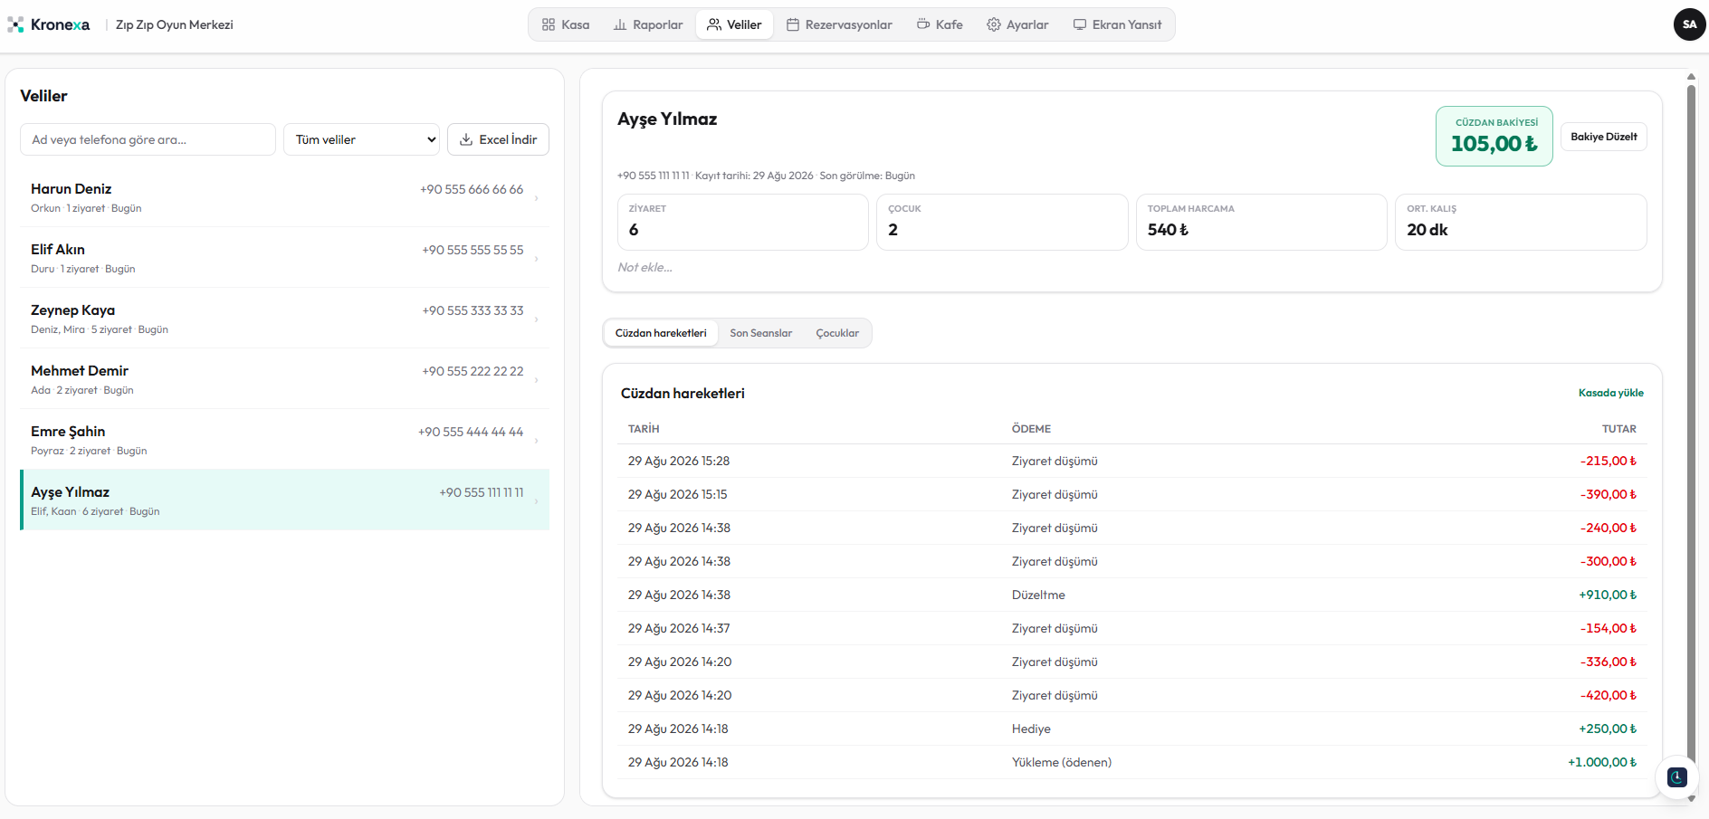Viewport: 1709px width, 819px height.
Task: Click the +910,00 ₺ Düzeltme amount
Action: click(1608, 595)
